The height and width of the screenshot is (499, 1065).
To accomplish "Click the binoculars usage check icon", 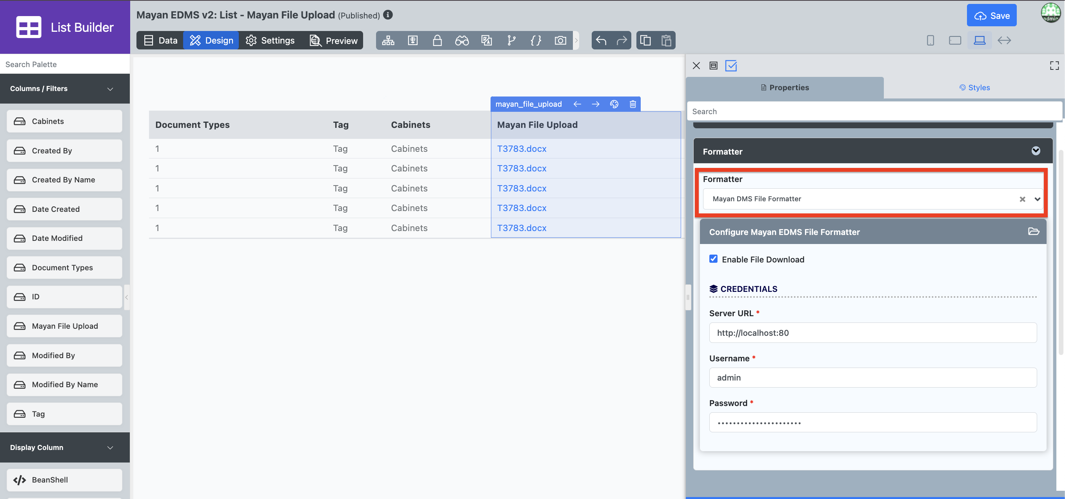I will click(x=462, y=40).
